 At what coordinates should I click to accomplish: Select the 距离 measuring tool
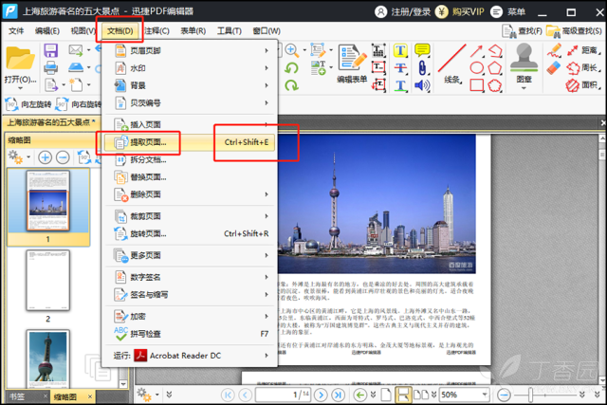point(582,50)
